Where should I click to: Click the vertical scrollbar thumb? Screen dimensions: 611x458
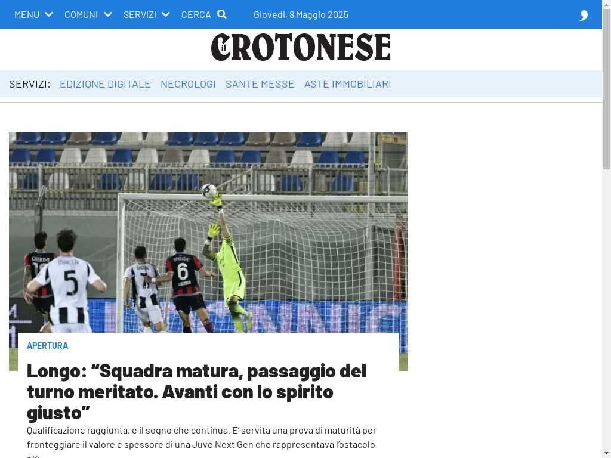click(x=606, y=89)
